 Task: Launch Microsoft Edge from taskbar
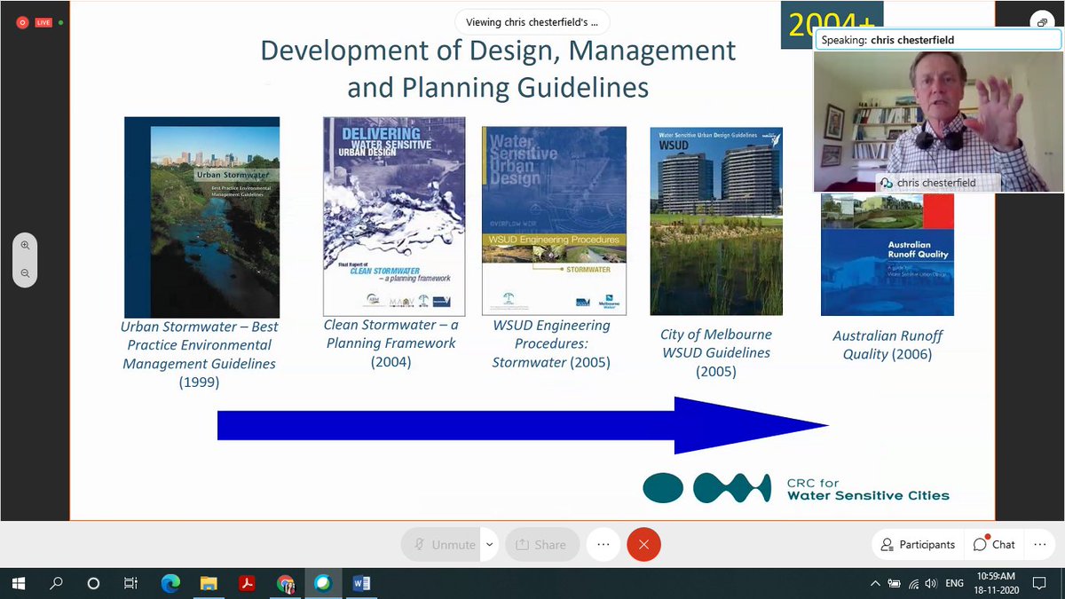pyautogui.click(x=170, y=583)
